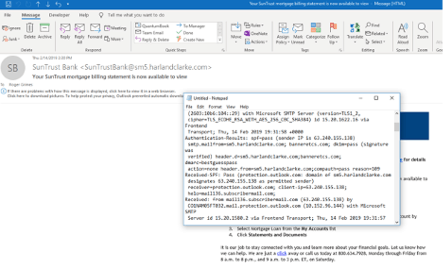
Task: Open the Categorize color menu
Action: [x=316, y=33]
